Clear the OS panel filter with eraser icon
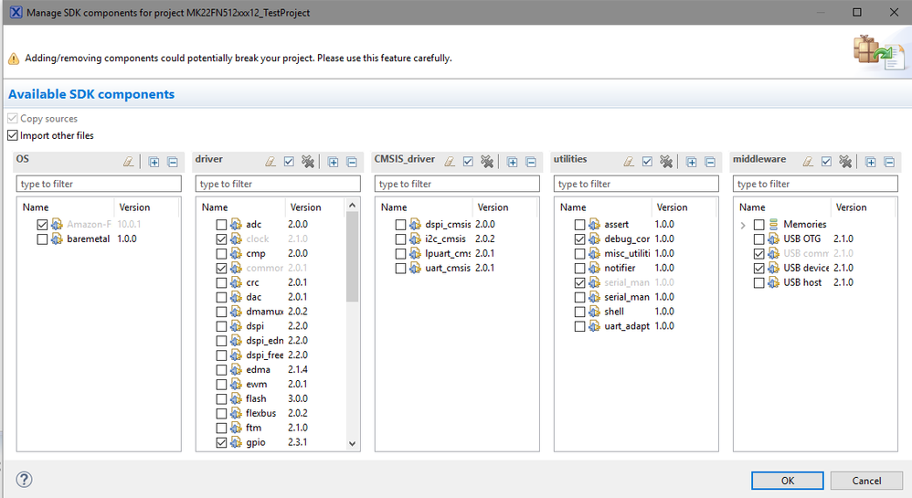This screenshot has width=912, height=498. click(129, 162)
